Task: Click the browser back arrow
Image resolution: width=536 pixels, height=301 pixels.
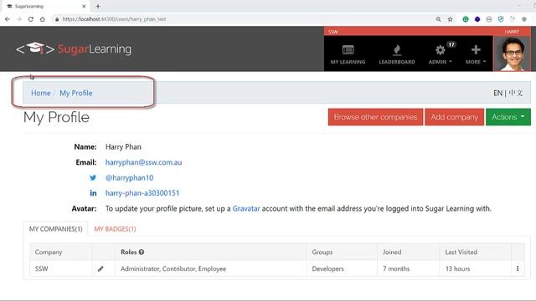Action: point(8,19)
